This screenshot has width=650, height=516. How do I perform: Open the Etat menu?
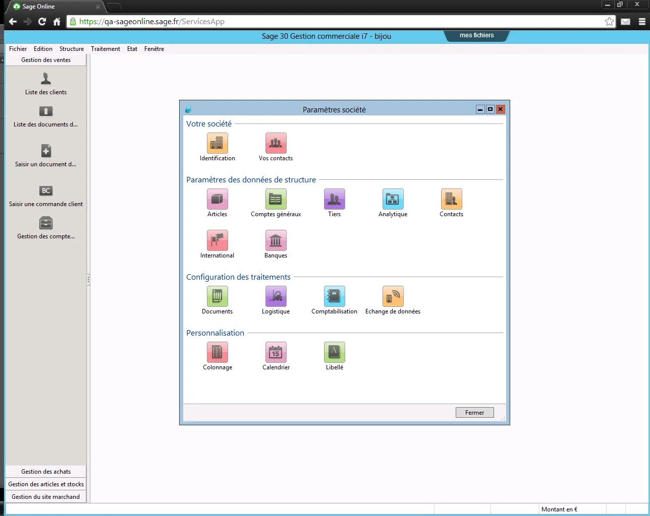(x=132, y=49)
